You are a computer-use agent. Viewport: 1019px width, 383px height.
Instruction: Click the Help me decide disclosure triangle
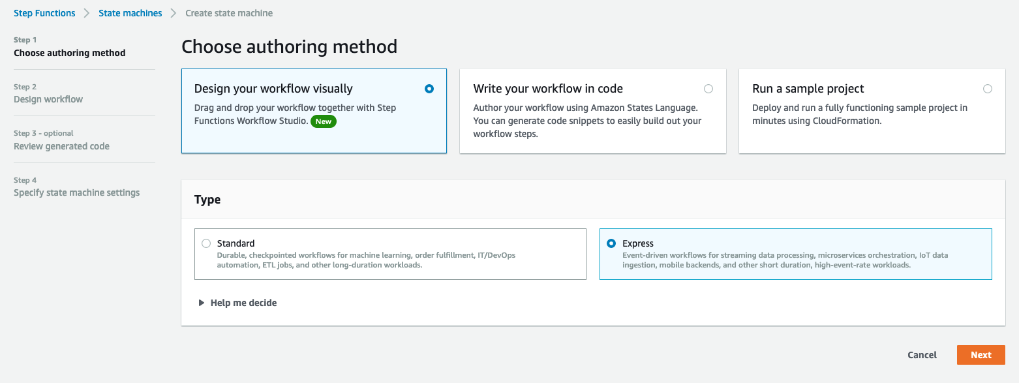click(202, 303)
